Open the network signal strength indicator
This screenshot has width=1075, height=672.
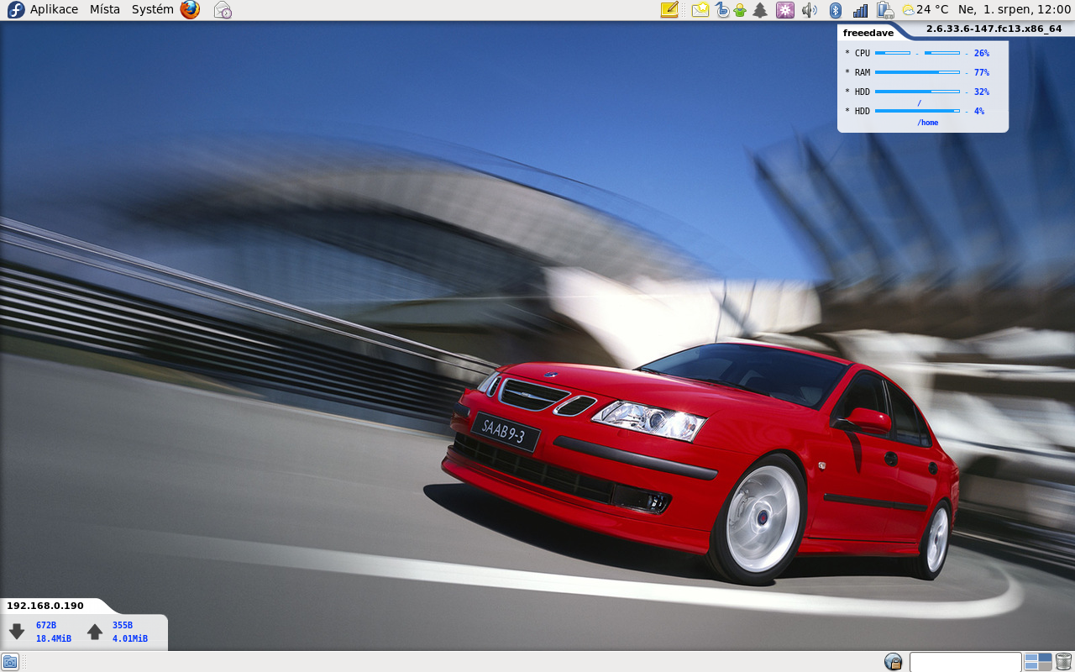pos(860,10)
